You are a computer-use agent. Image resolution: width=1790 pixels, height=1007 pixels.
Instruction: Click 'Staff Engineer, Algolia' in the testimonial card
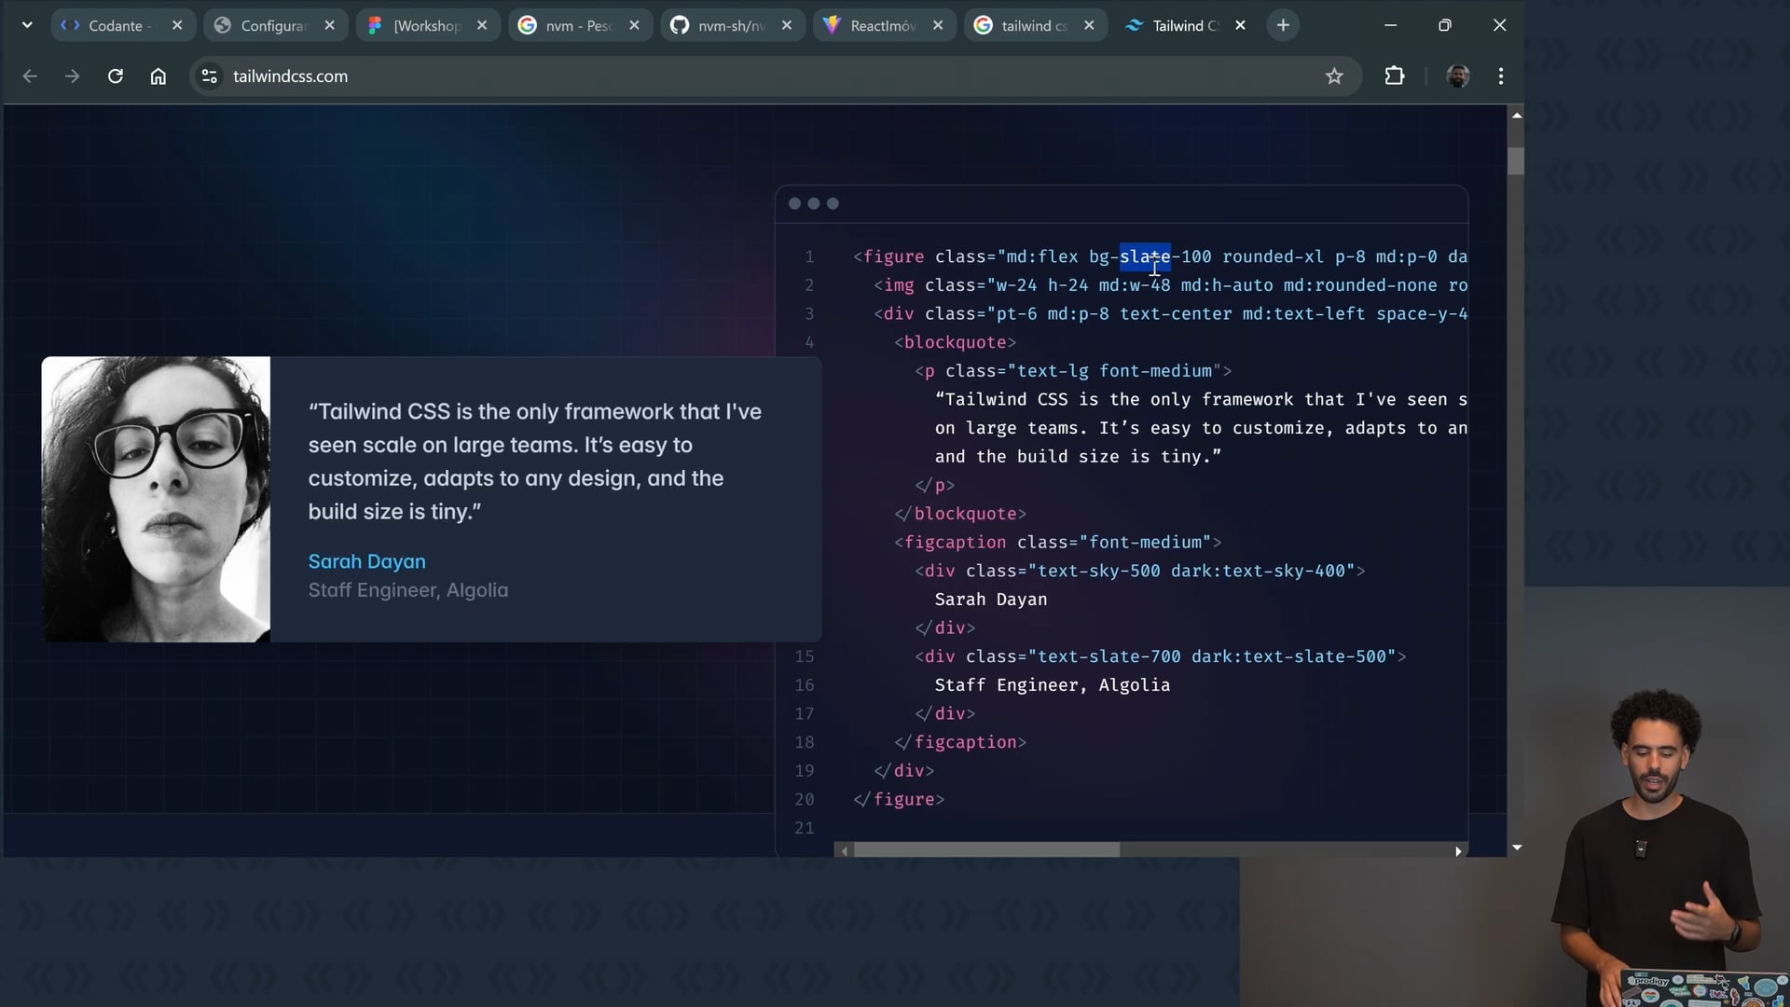[408, 590]
